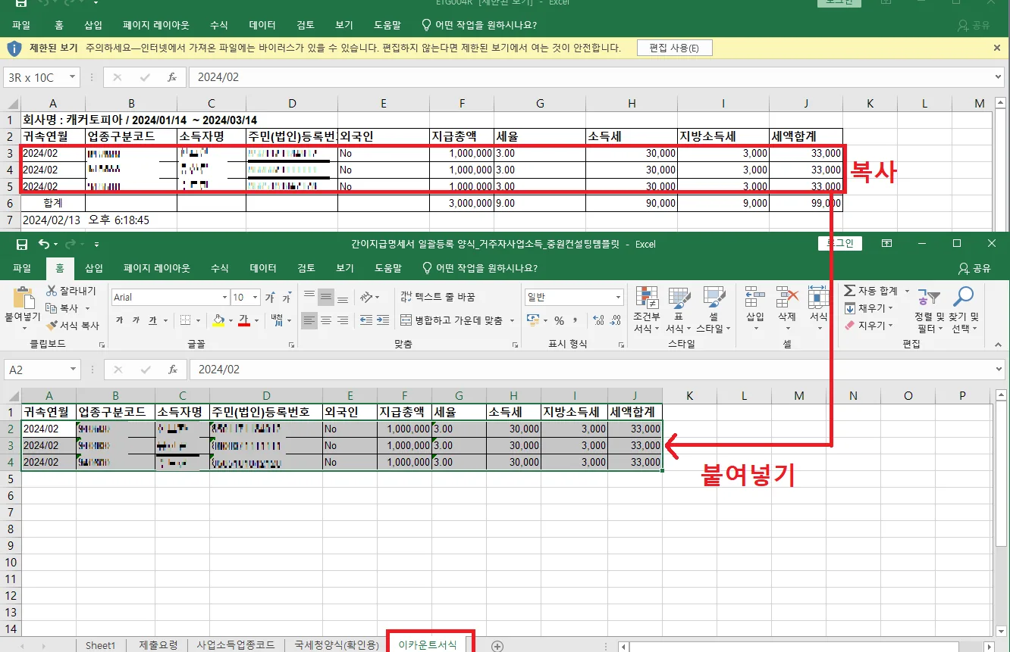Open the 수식 ribbon tab in lower window
This screenshot has width=1010, height=652.
219,268
